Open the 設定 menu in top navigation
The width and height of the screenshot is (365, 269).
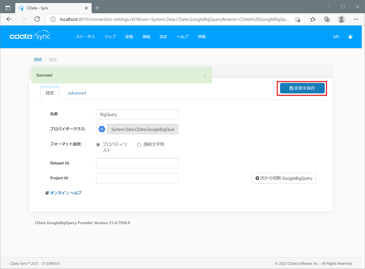(x=164, y=37)
